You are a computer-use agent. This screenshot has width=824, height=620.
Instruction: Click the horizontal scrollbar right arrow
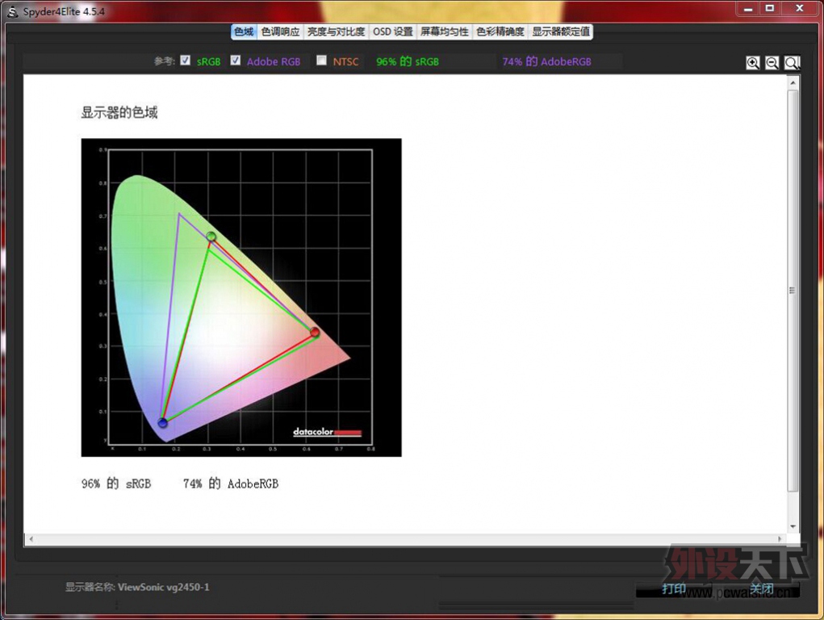[780, 539]
